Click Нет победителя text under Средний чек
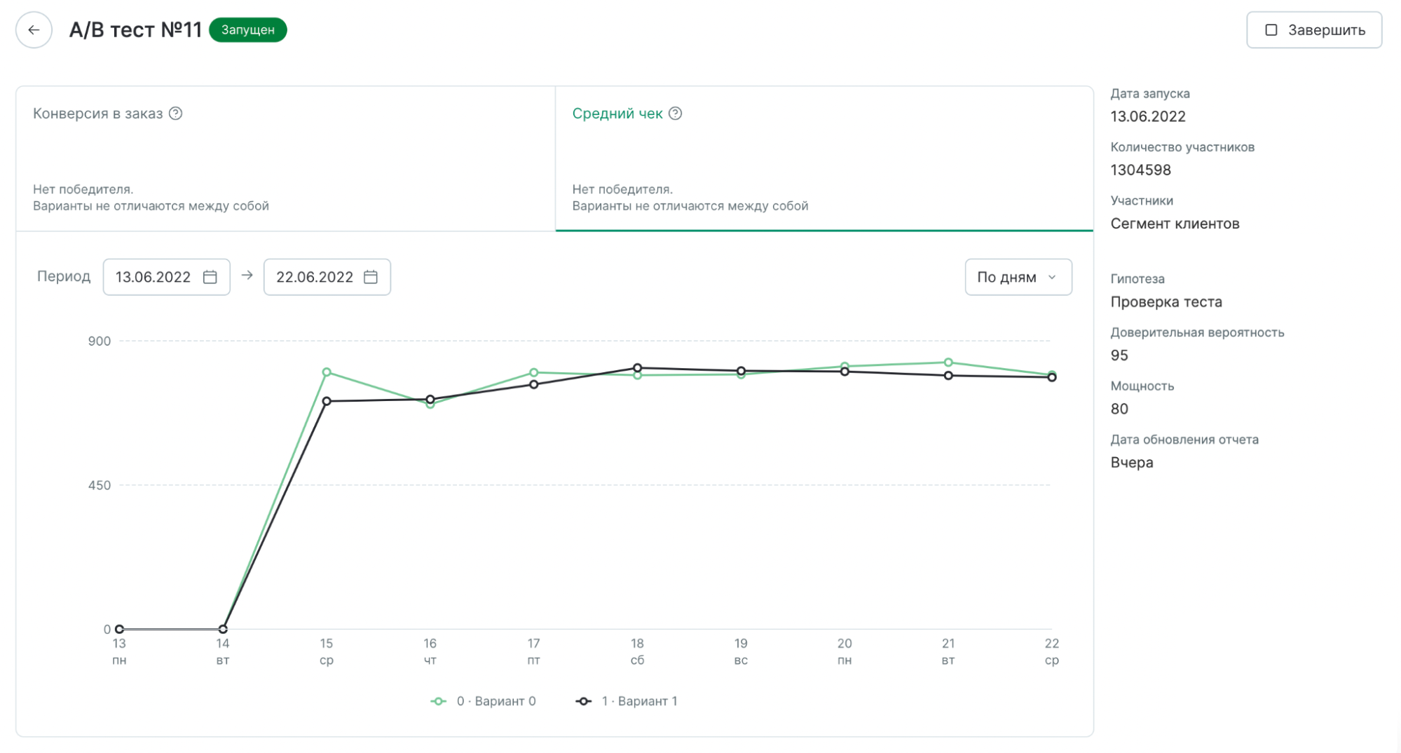 pyautogui.click(x=622, y=189)
